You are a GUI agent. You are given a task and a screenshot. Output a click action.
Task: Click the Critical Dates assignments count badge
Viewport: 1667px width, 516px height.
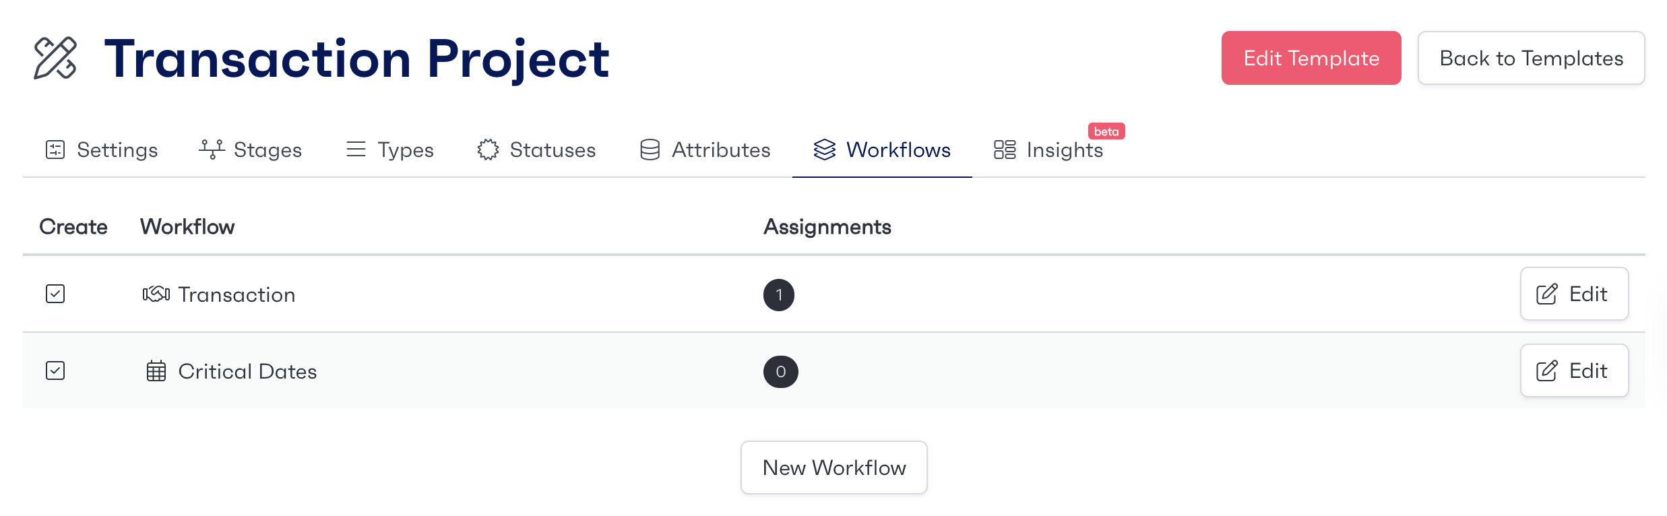pyautogui.click(x=780, y=372)
